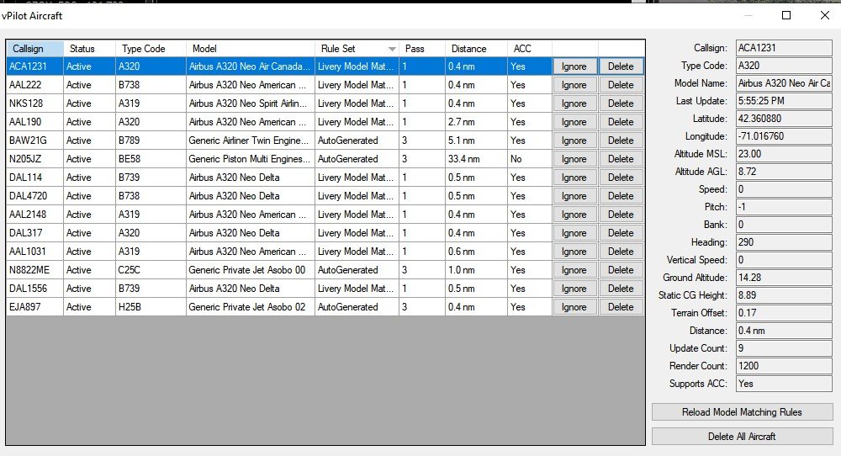Sort by the Pass column header
The image size is (841, 456).
(x=421, y=49)
